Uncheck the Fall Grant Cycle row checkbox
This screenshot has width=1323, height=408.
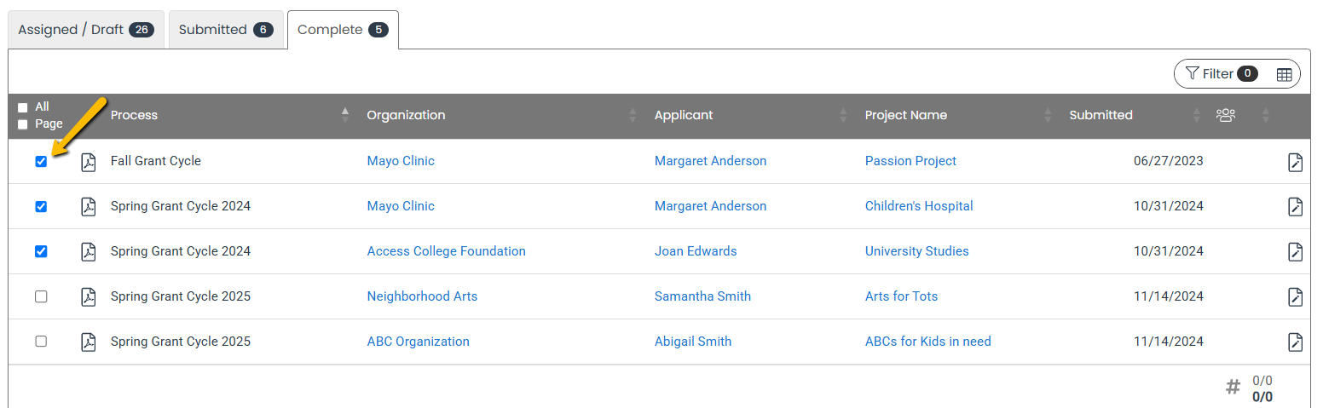click(x=41, y=162)
